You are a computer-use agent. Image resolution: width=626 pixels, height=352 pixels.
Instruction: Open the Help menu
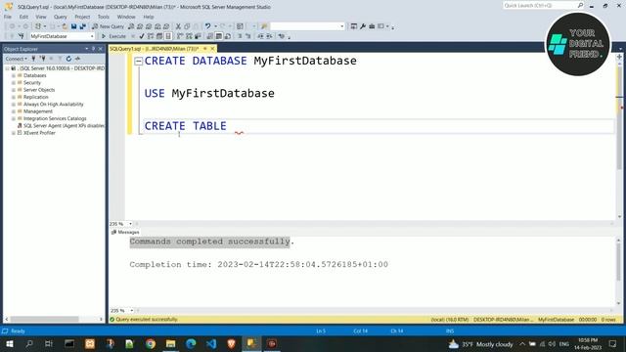148,17
